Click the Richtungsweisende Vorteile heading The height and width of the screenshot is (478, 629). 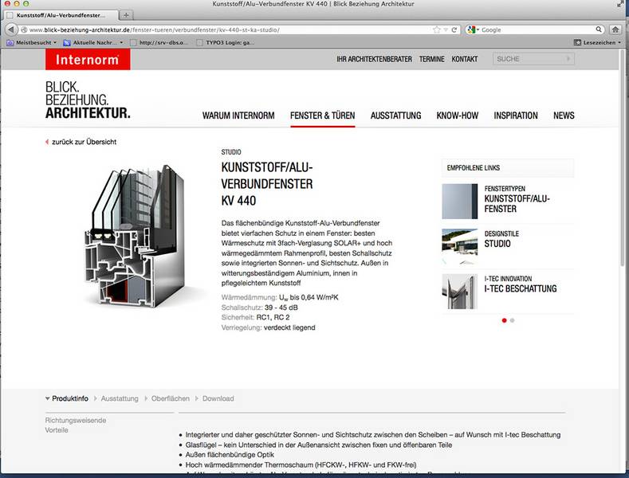pos(76,425)
